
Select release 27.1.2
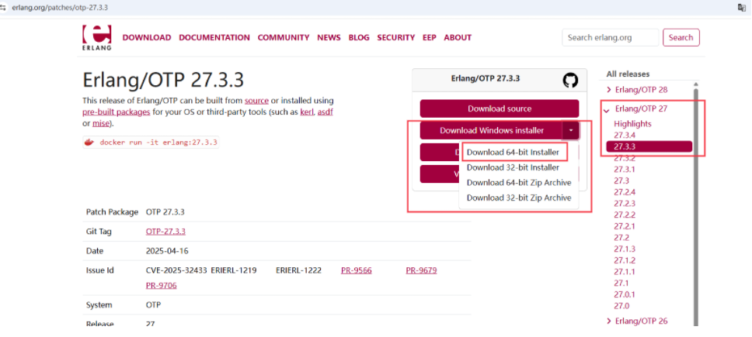point(625,260)
